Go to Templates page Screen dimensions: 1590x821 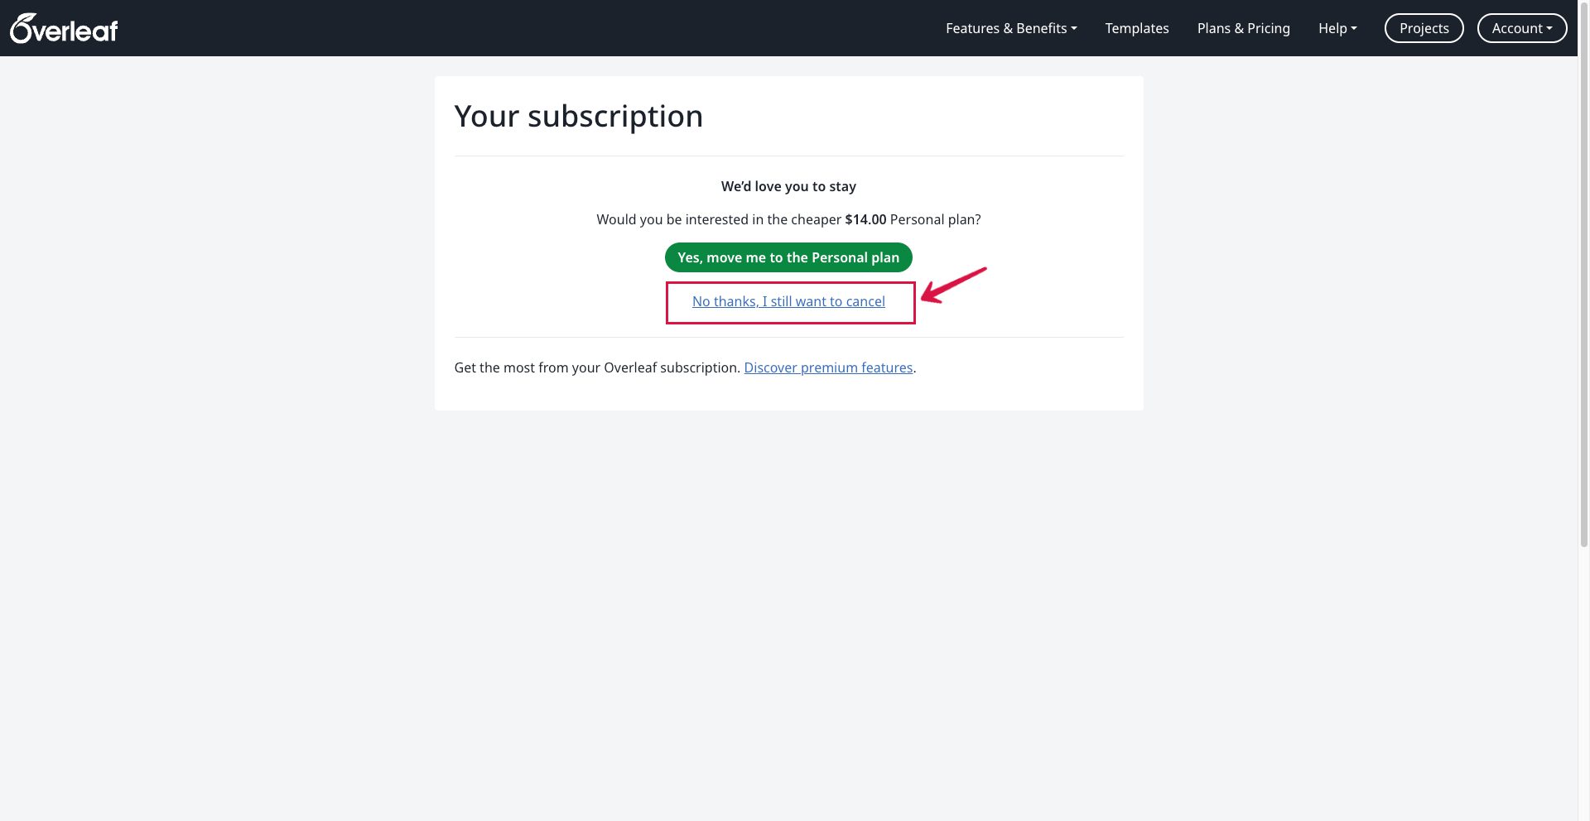[x=1137, y=28]
